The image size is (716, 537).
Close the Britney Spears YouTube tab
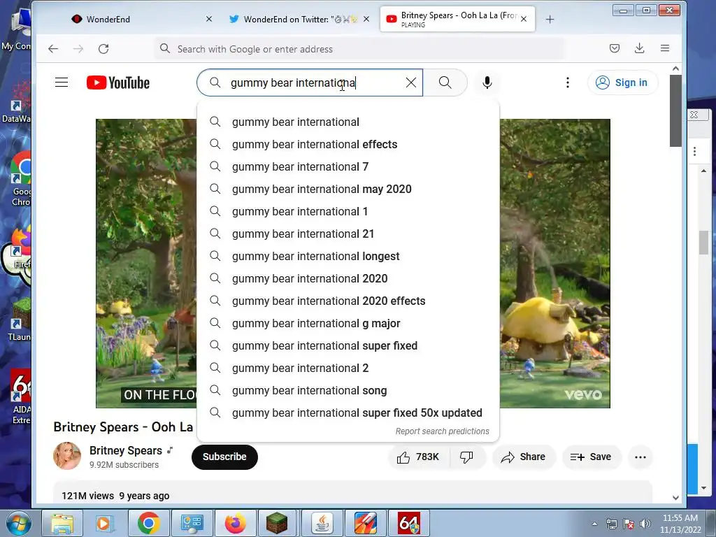coord(524,19)
